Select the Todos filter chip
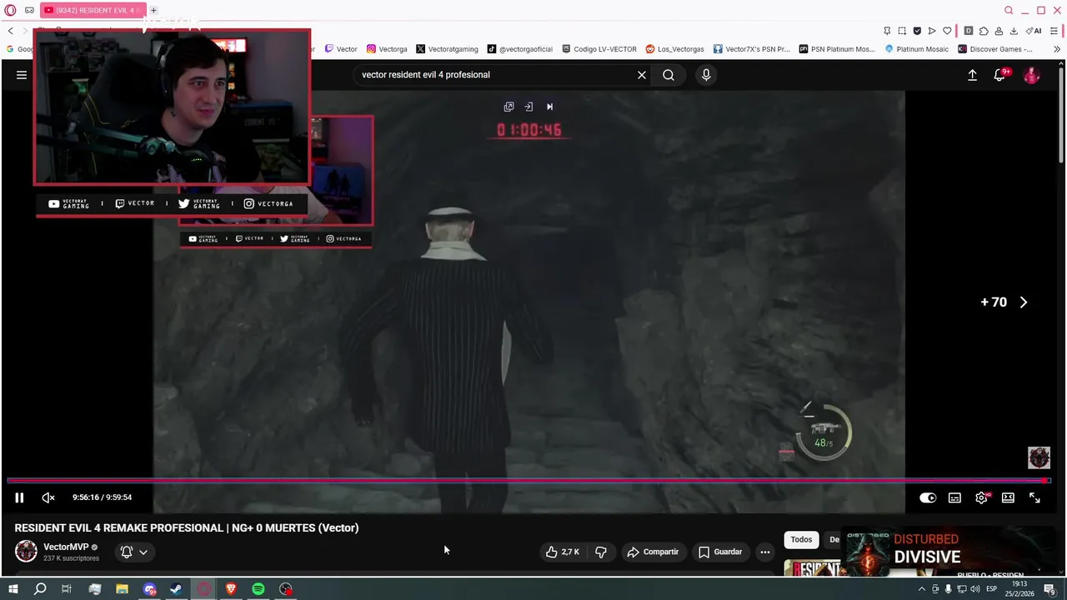This screenshot has height=600, width=1067. (x=801, y=540)
